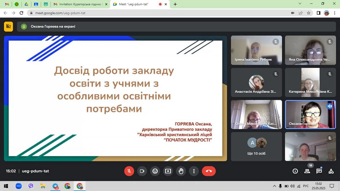Unmute the microphone in the call bar

(x=129, y=171)
